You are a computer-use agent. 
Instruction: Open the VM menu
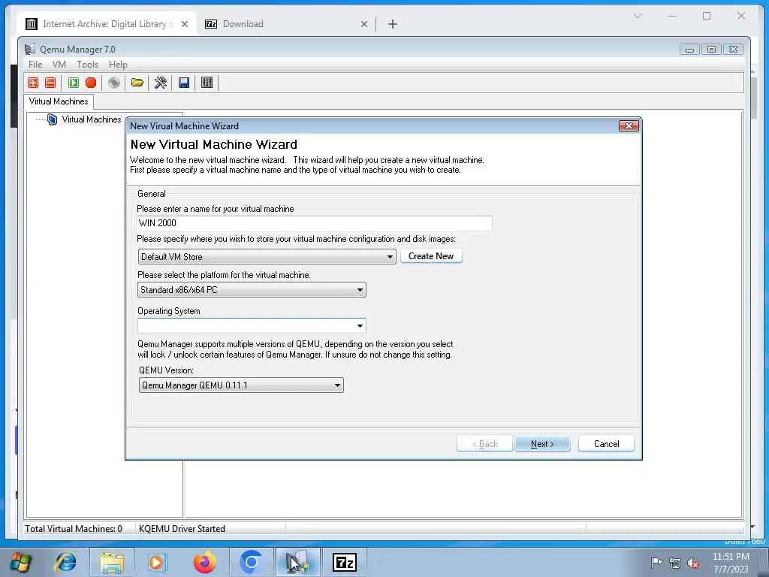click(x=59, y=65)
